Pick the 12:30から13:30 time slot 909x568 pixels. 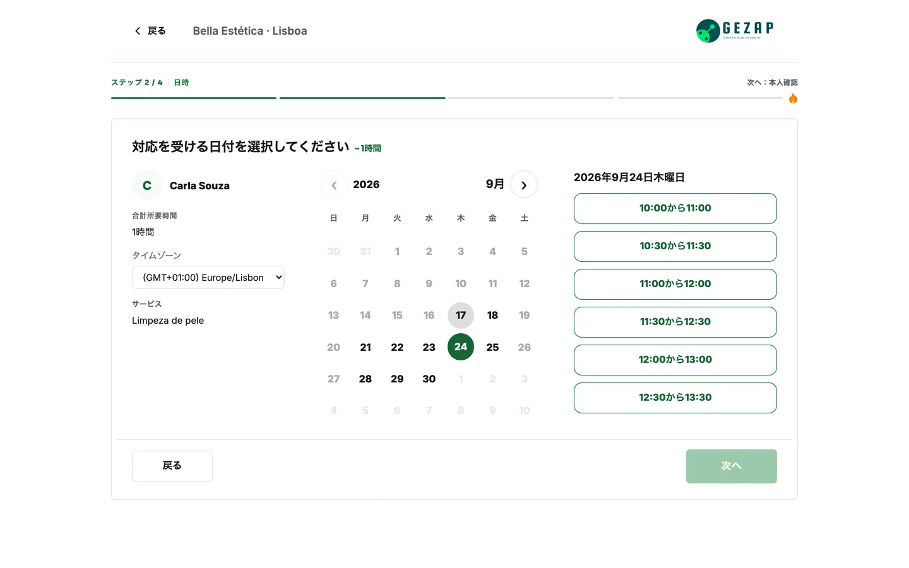click(x=675, y=398)
